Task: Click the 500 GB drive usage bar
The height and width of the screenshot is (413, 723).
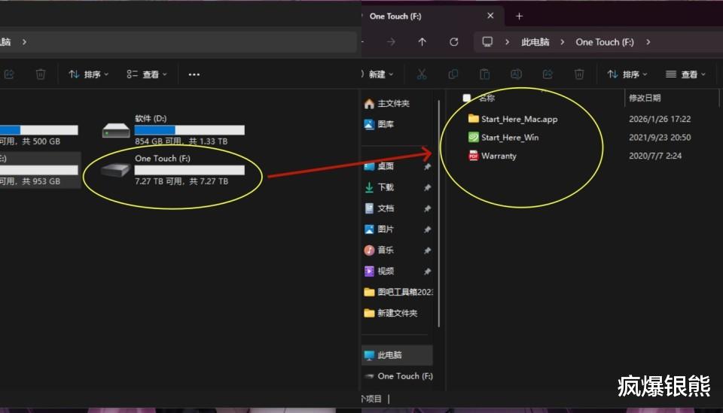Action: click(x=38, y=130)
